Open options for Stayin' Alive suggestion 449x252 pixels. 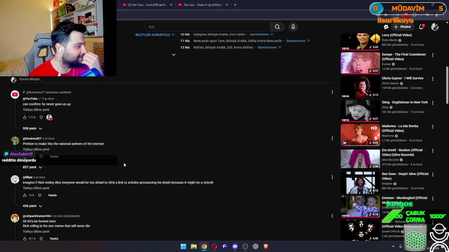pos(433,175)
